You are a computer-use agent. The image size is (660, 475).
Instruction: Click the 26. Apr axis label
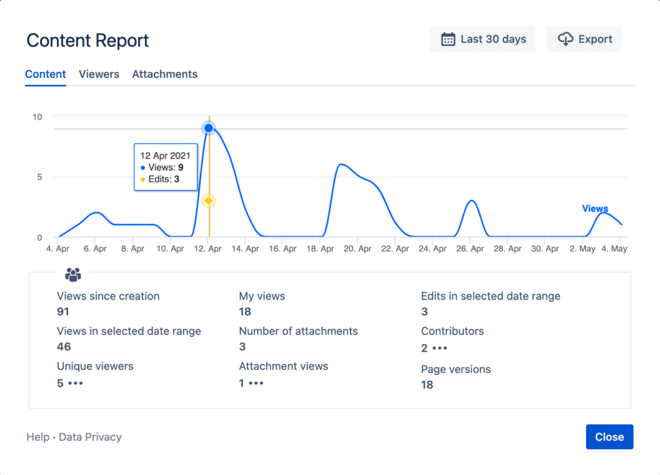coord(470,249)
